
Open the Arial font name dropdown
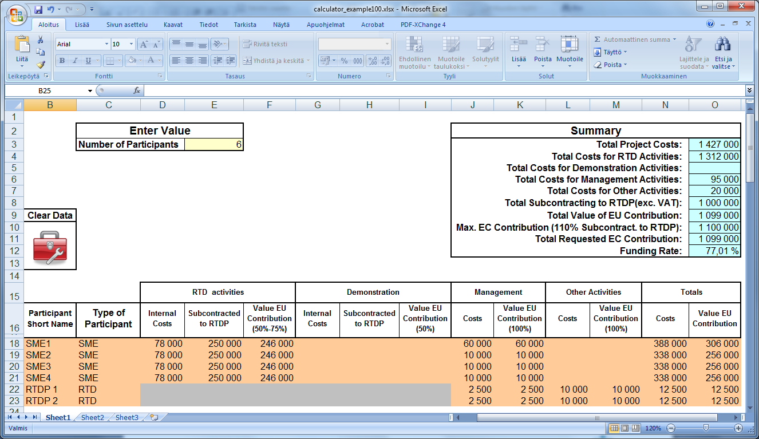(106, 44)
